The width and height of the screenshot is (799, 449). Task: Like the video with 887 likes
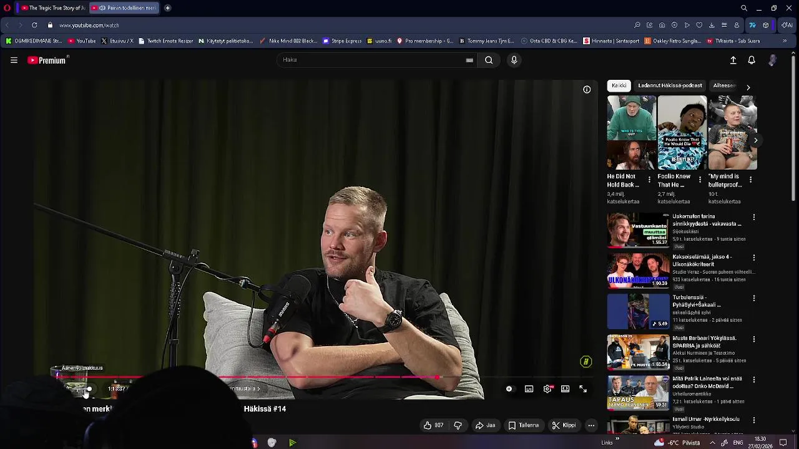click(433, 425)
